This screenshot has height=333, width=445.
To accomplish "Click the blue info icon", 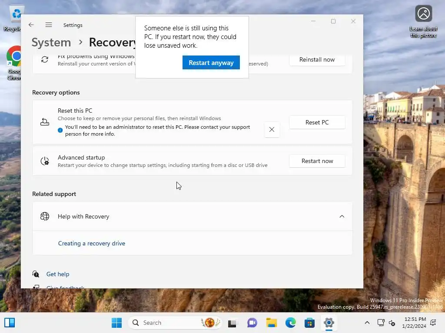I will point(60,130).
